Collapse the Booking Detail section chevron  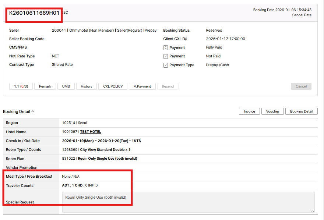[x=33, y=111]
